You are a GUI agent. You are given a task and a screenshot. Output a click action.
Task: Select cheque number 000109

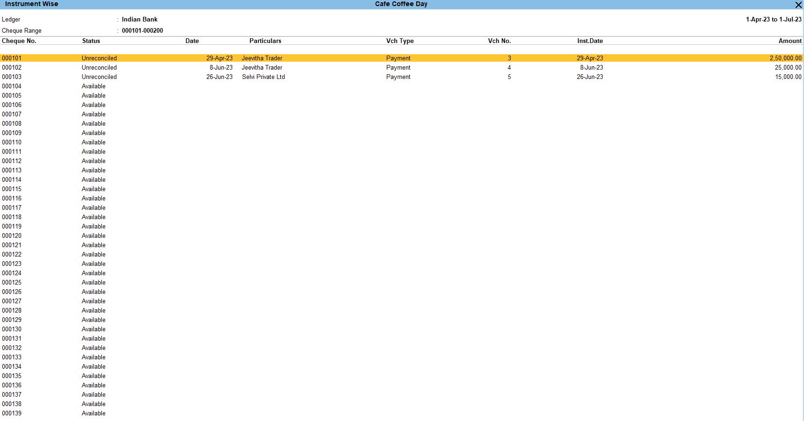point(12,133)
